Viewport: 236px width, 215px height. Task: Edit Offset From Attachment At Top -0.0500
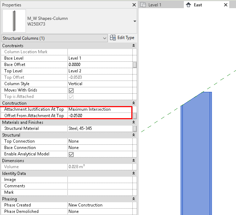click(100, 116)
